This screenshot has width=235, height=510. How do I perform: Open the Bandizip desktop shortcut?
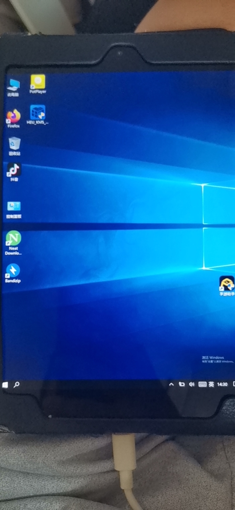13,273
